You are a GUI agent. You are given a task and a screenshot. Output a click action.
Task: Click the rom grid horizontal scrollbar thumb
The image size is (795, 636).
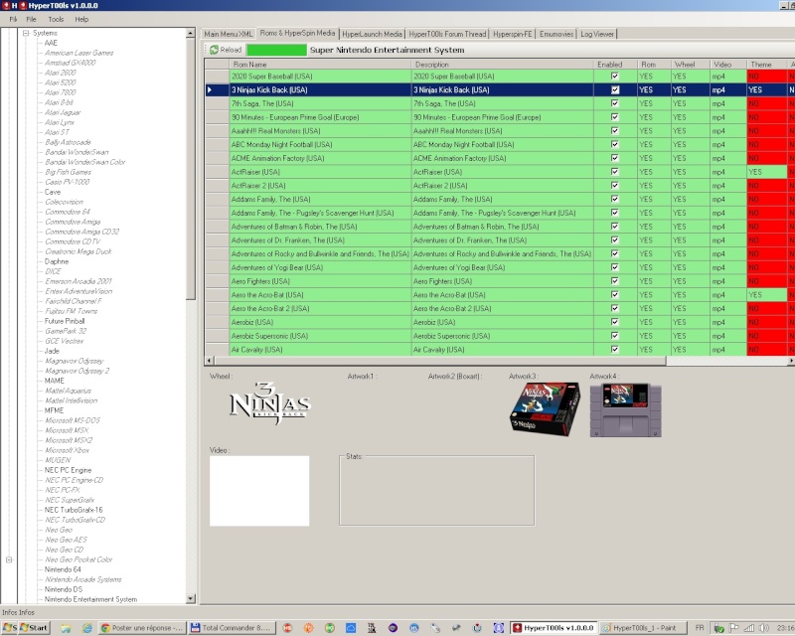pos(440,361)
